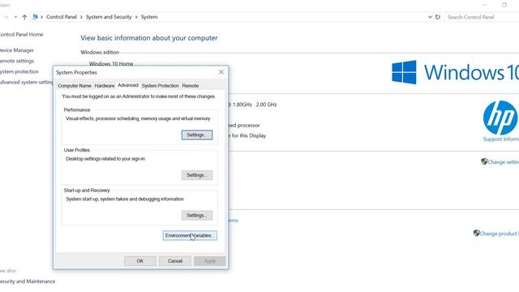Click the Windows 10 logo
This screenshot has width=519, height=292.
pos(455,72)
